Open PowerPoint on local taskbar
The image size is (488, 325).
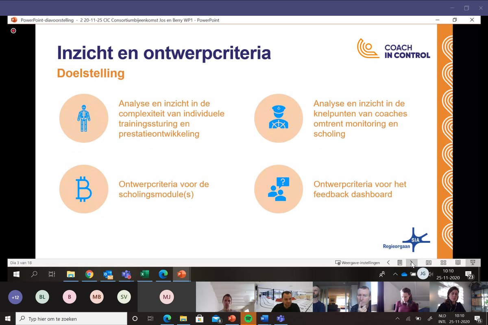point(232,318)
